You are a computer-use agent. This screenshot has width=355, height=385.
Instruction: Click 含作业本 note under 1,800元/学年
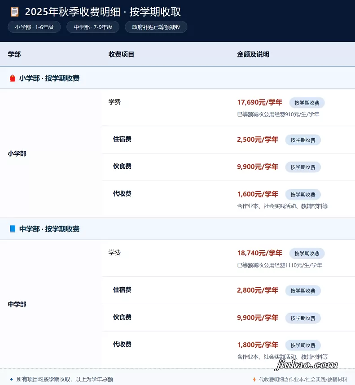coord(282,357)
